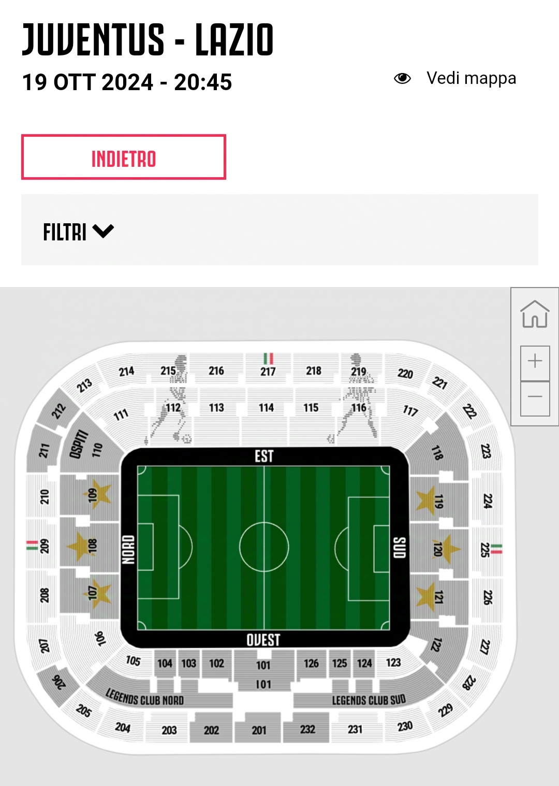Screen dimensions: 559x786
Task: Click the home reset map icon
Action: pos(535,314)
